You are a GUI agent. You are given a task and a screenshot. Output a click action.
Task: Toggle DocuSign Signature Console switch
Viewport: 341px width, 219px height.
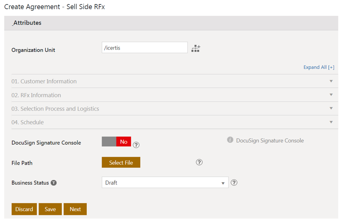(x=116, y=141)
